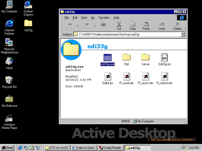Open the View menu
This screenshot has width=202, height=151.
point(84,18)
